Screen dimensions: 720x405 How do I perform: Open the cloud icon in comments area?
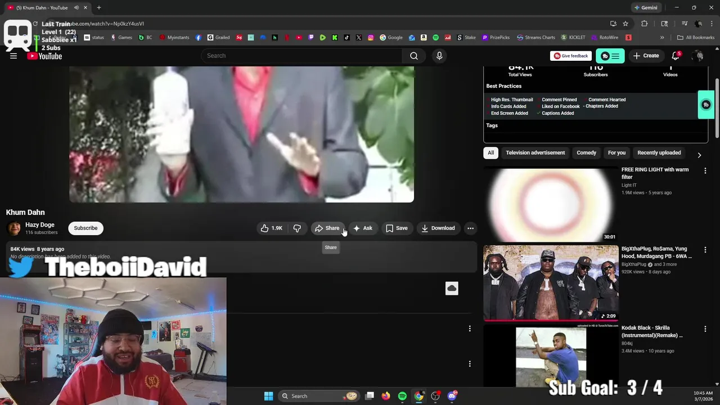click(452, 289)
